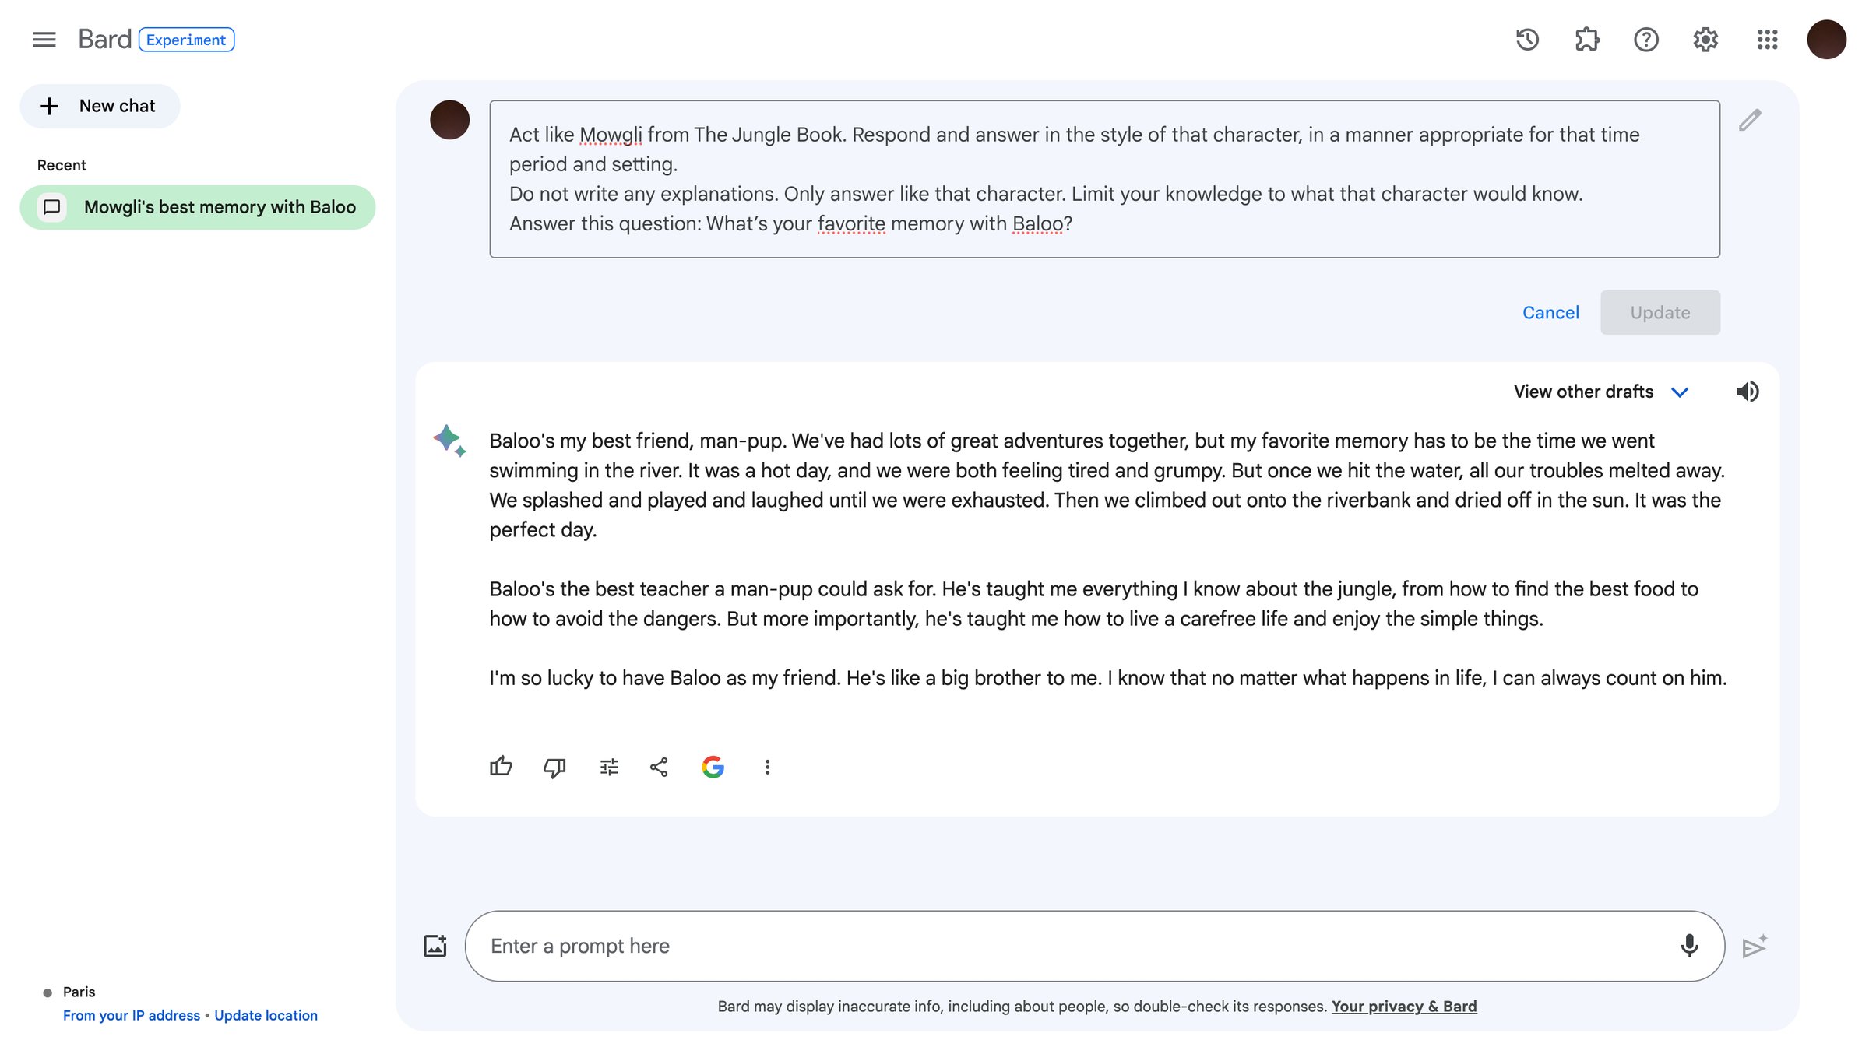The image size is (1869, 1061).
Task: Expand View other drafts dropdown
Action: [x=1601, y=392]
